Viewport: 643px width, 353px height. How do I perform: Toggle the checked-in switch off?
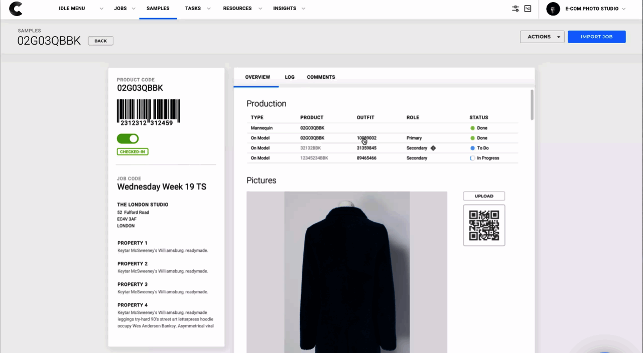point(128,139)
